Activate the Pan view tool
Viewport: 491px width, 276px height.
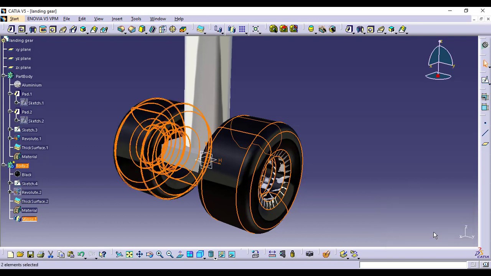[140, 254]
